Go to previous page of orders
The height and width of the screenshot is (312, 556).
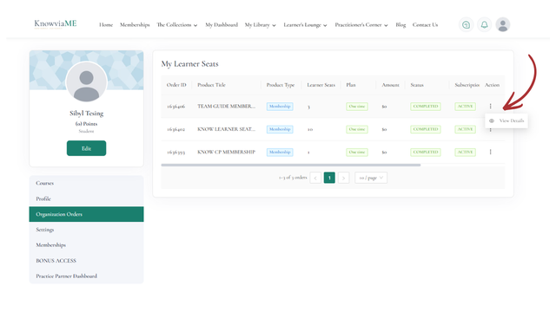[x=315, y=178]
